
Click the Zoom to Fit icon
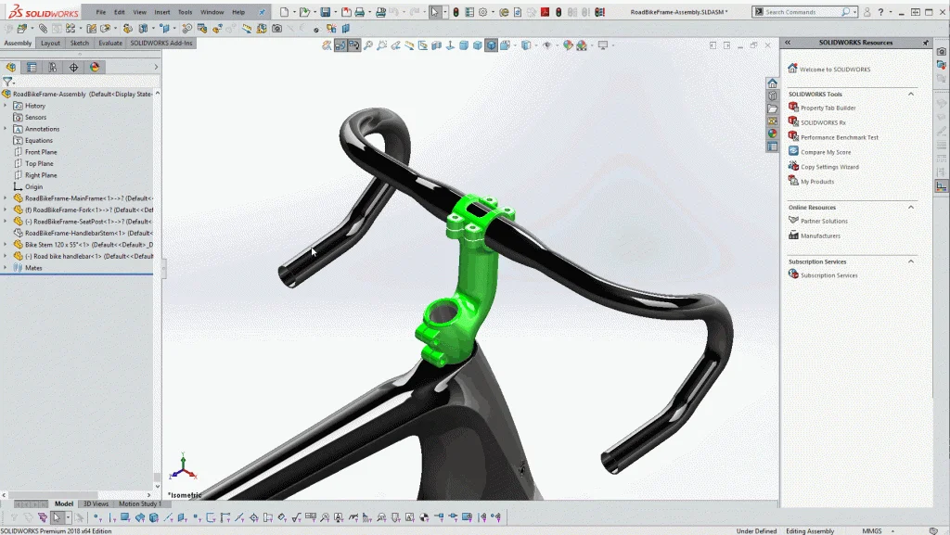pos(367,45)
